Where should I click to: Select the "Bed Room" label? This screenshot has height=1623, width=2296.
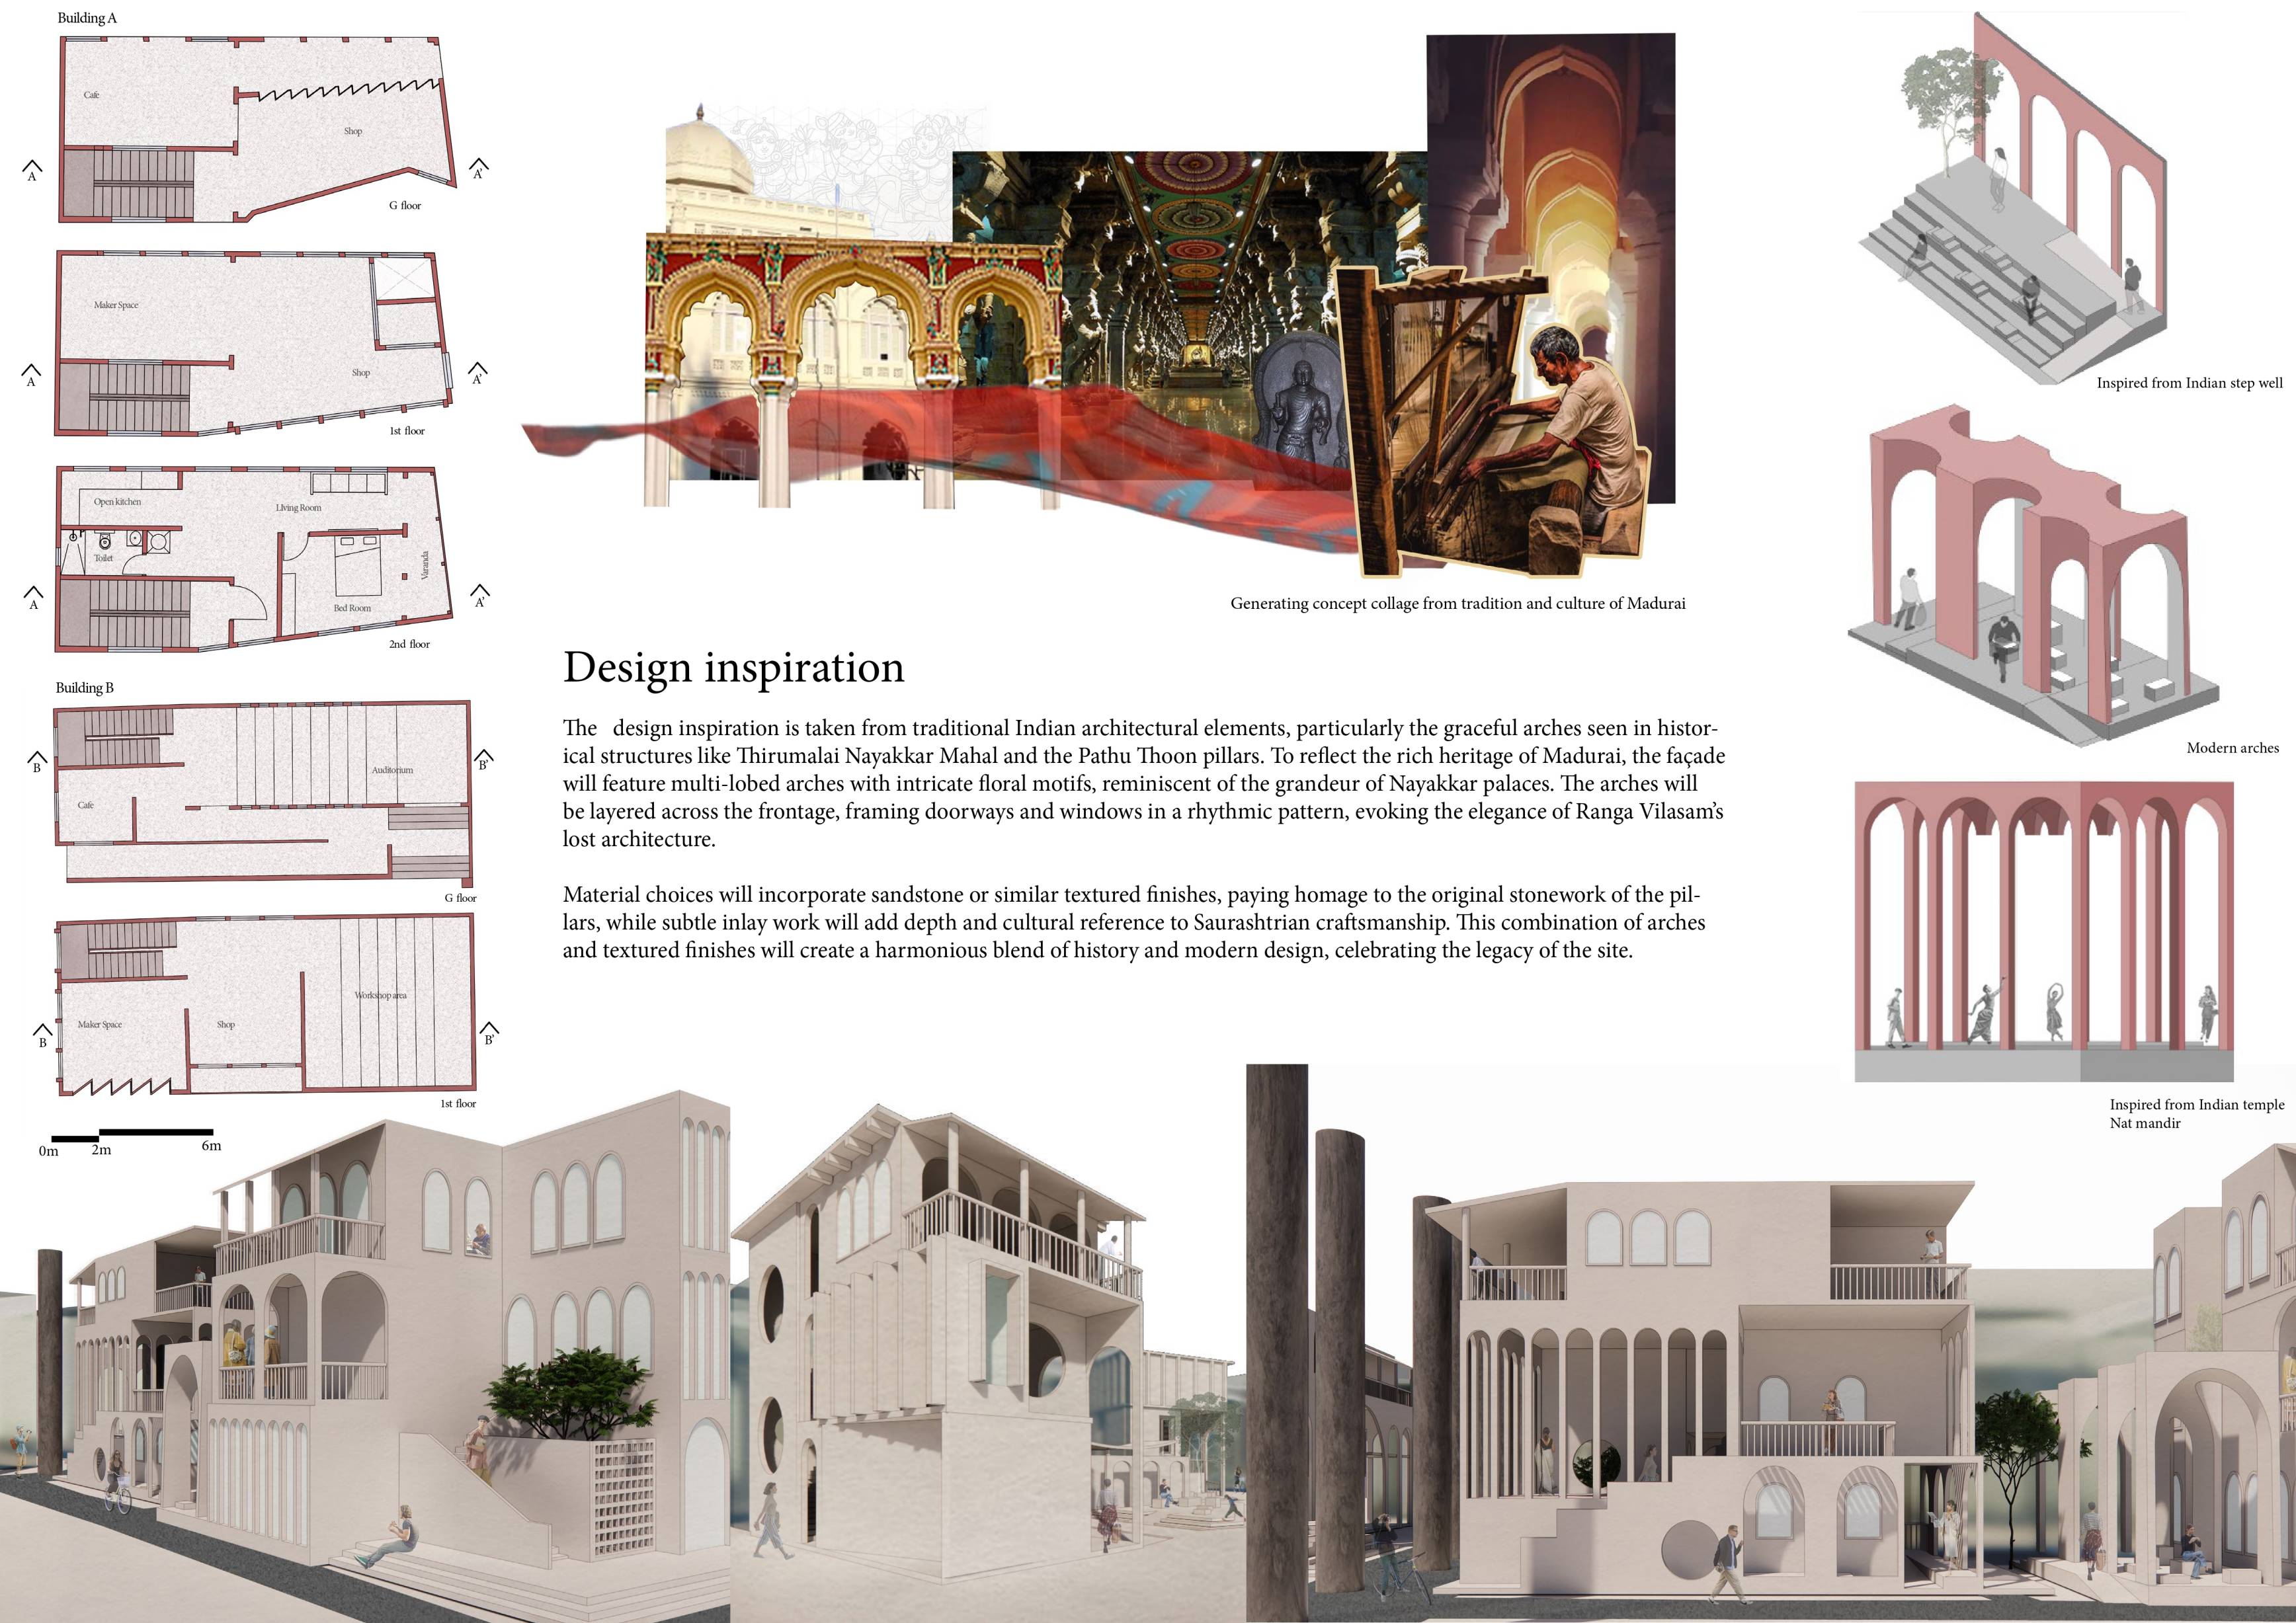(352, 608)
